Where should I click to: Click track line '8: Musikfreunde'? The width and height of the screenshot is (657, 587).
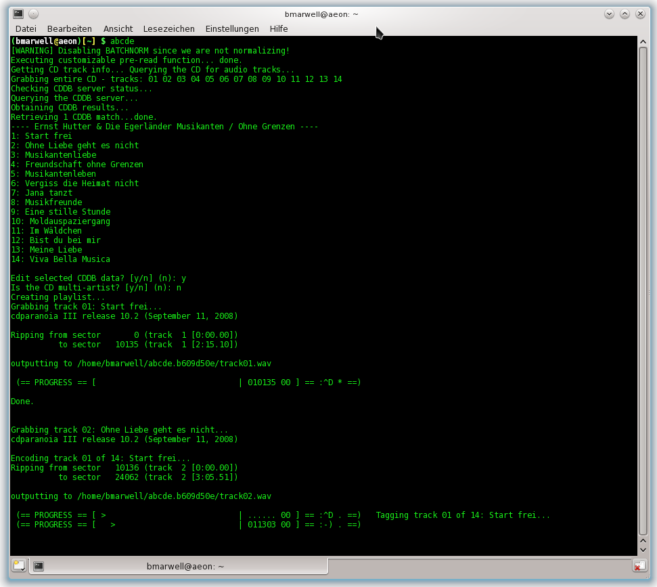[47, 202]
